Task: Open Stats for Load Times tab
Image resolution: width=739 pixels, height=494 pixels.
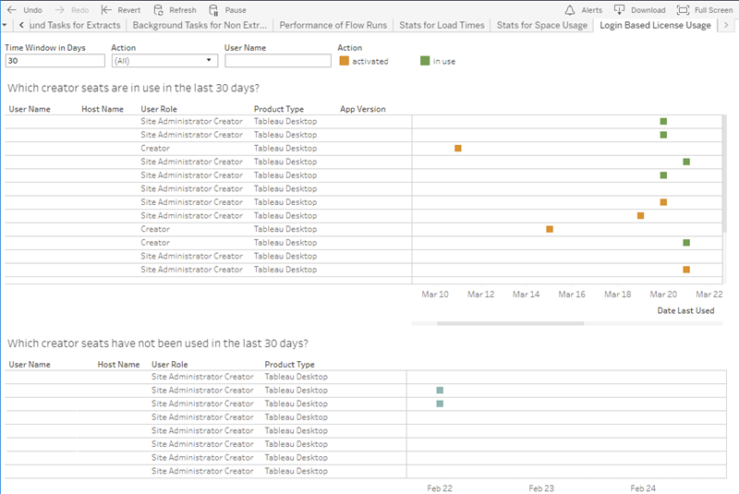Action: (x=442, y=25)
